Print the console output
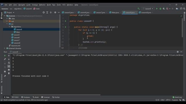Screen dimensions: 186x104 9,70
